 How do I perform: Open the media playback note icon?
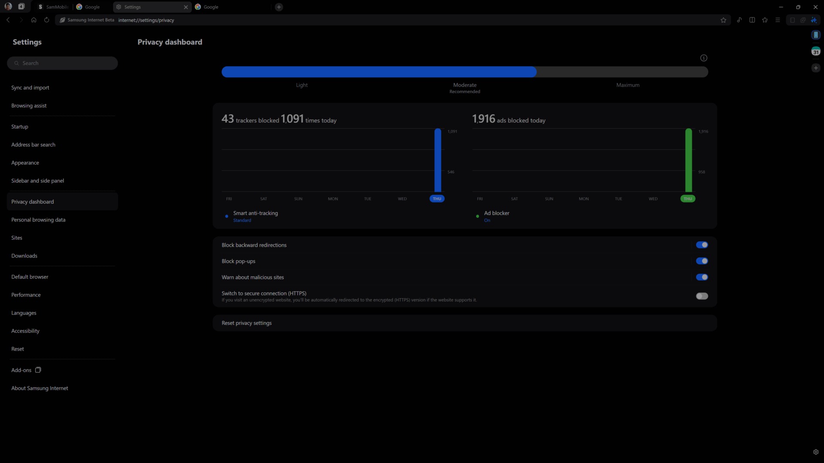[739, 20]
